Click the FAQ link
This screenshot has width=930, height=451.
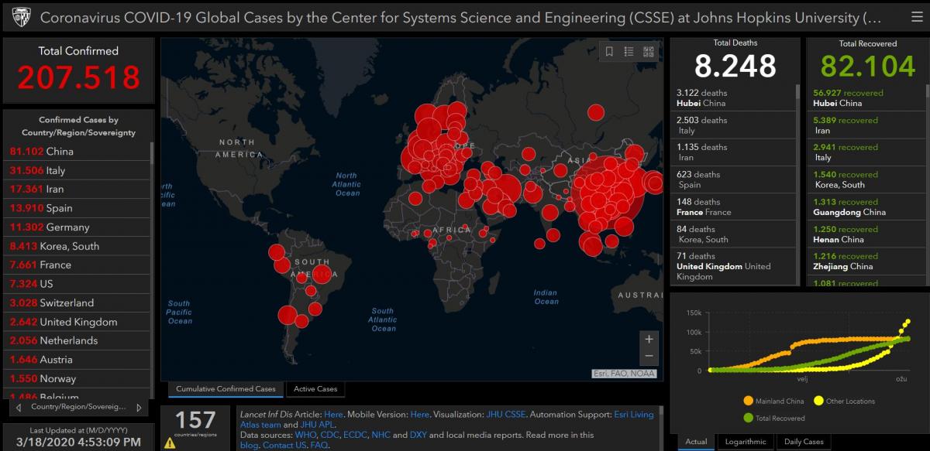319,446
